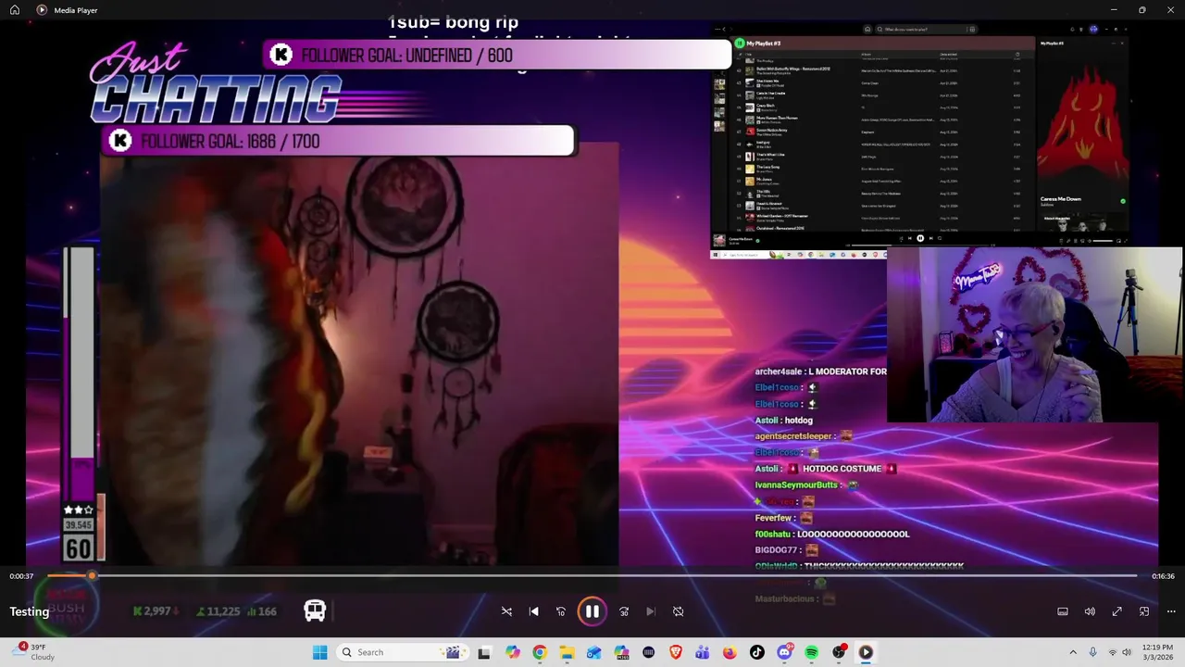Open the weather widget 39°F Cloudy
The height and width of the screenshot is (667, 1185).
33,652
